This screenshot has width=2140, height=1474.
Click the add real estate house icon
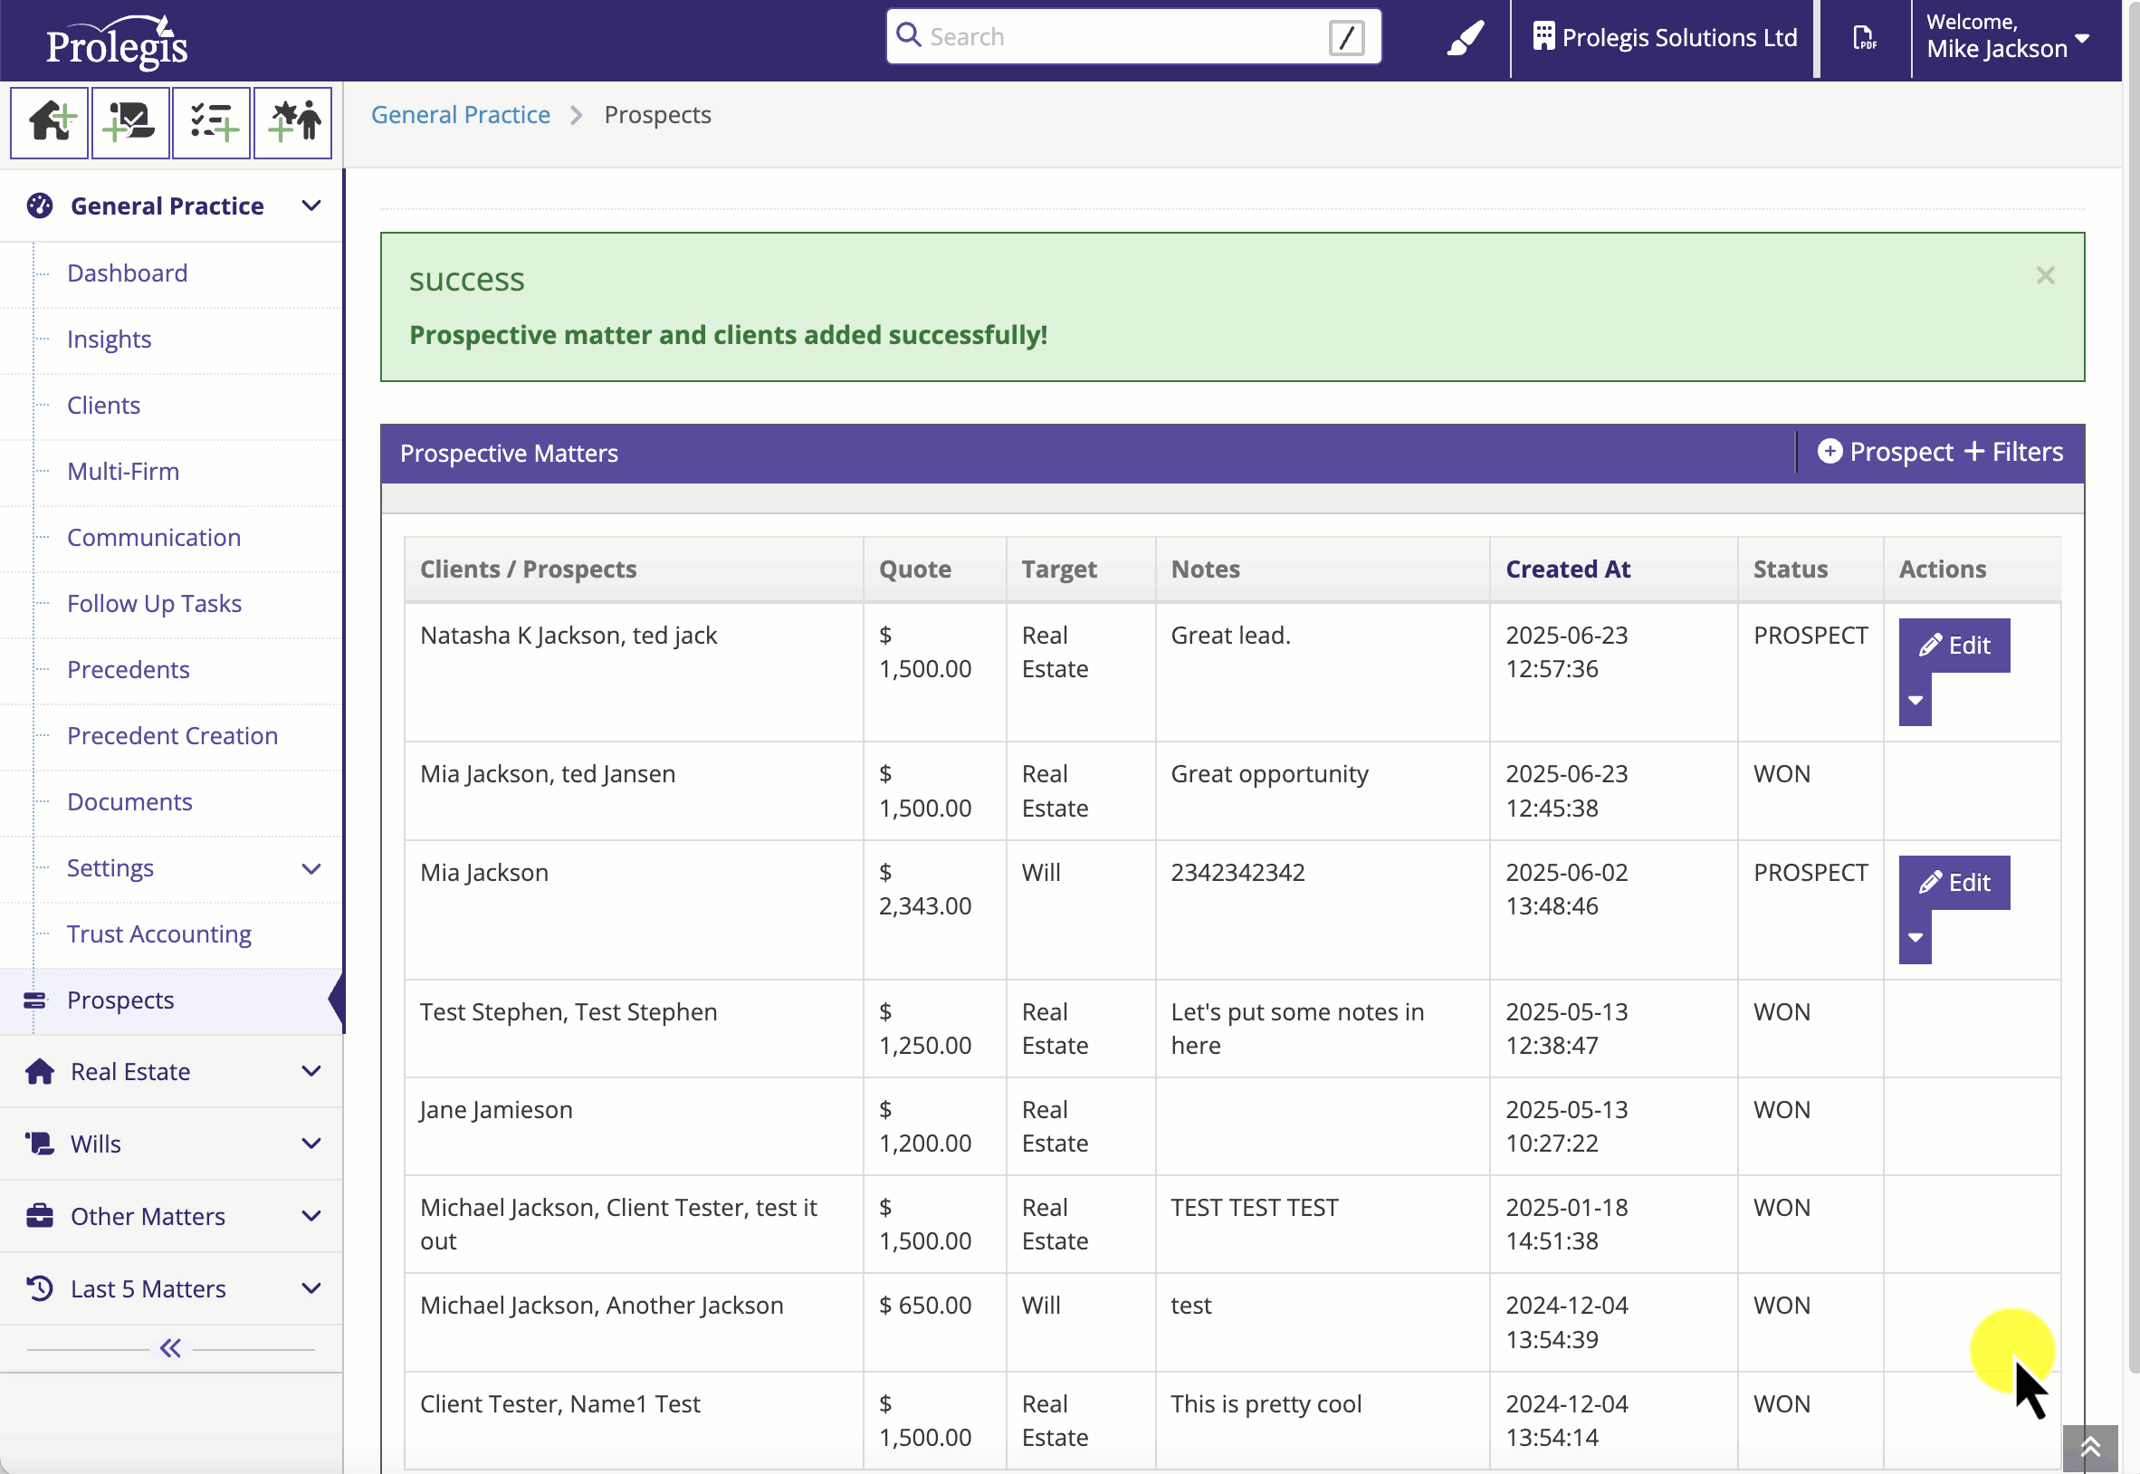[50, 123]
